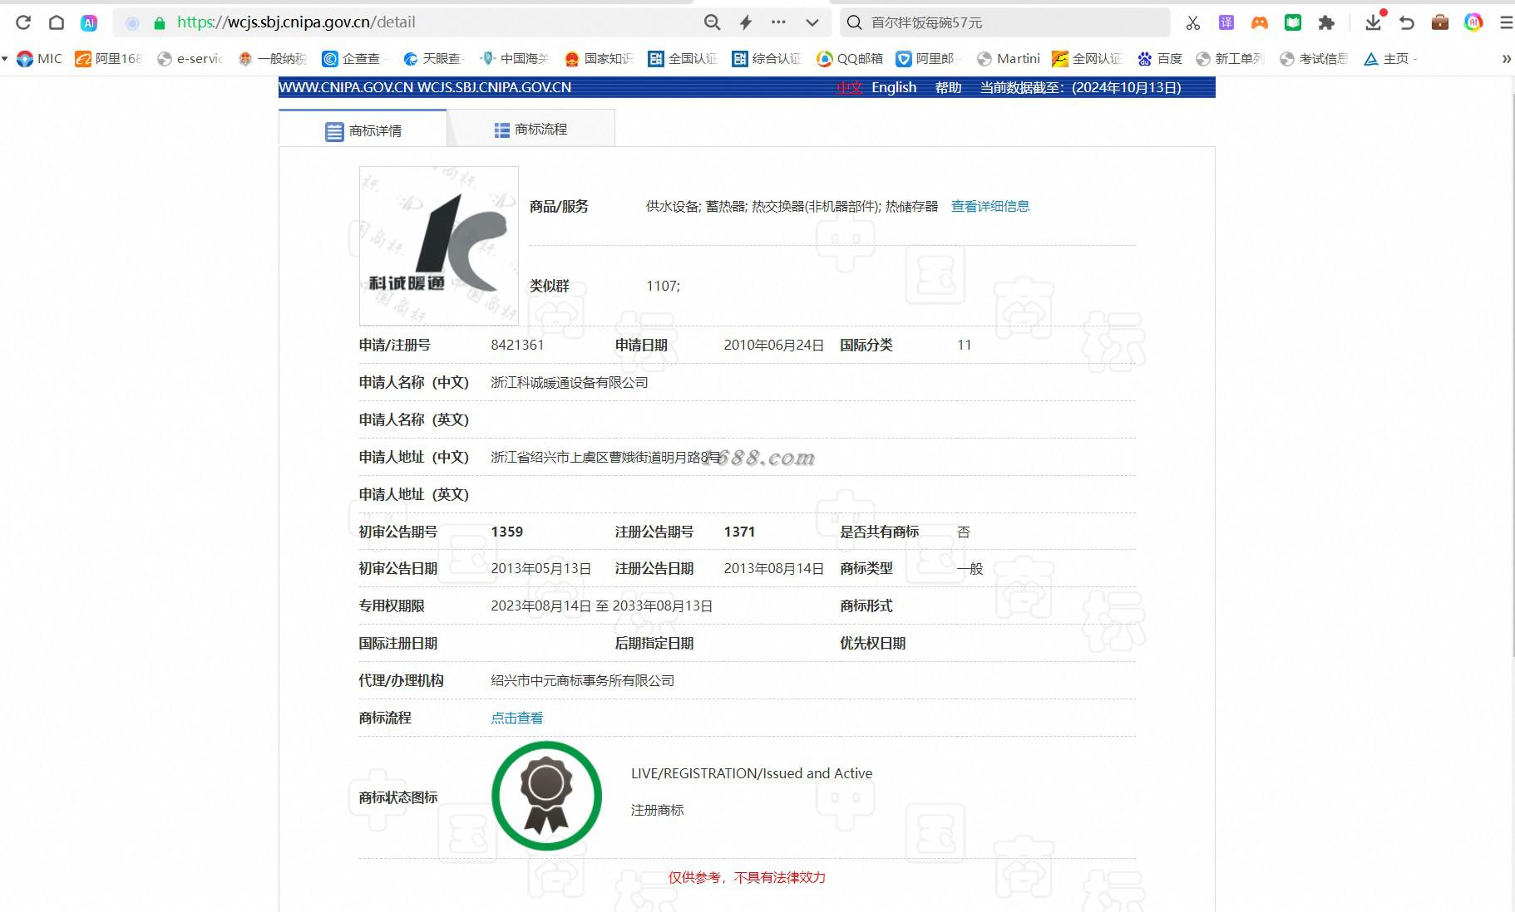
Task: Expand the bookmarks bar left dropdown arrow
Action: coord(5,58)
